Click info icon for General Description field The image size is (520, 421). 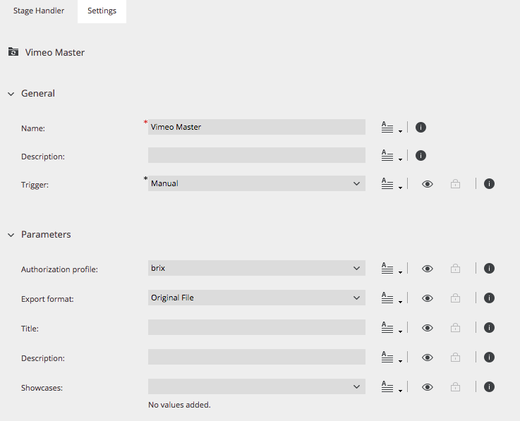point(421,155)
